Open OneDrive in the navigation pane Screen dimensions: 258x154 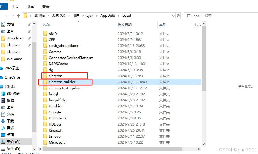(12, 77)
